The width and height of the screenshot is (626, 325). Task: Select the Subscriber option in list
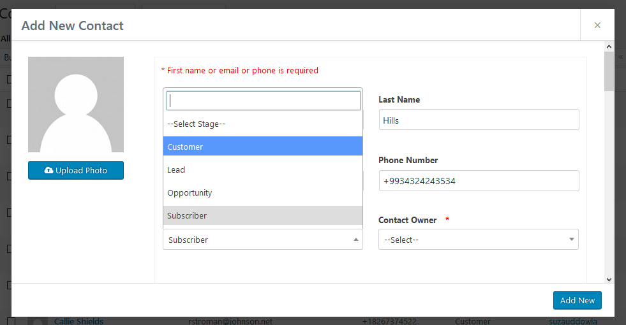[263, 216]
